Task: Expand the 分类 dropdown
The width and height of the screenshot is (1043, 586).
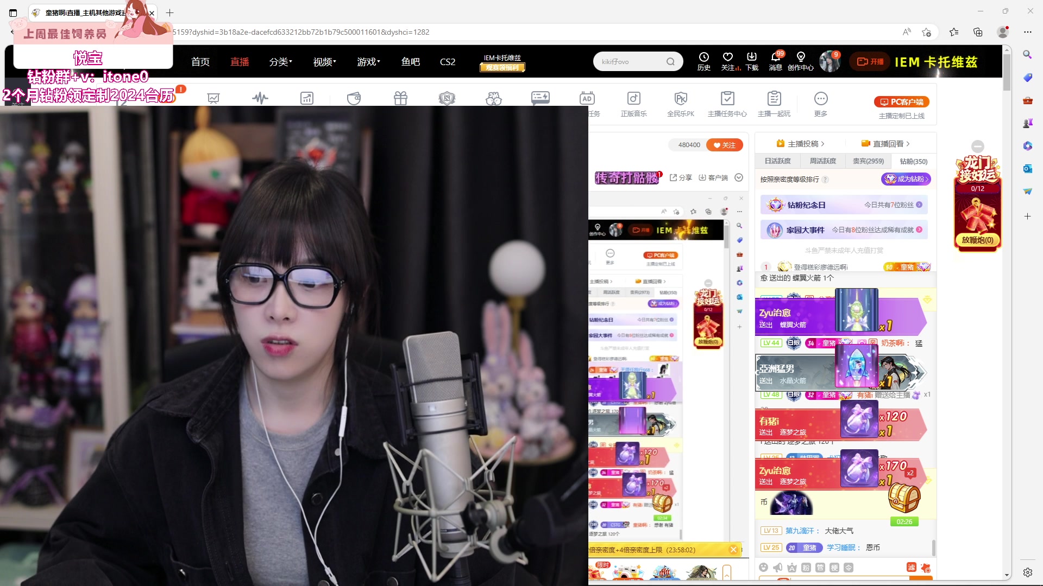Action: (280, 61)
